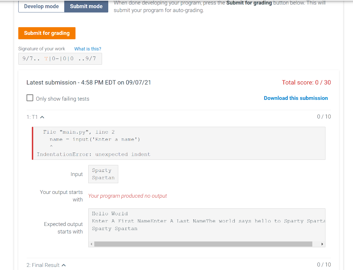Click 'Hello World' in expected output

[x=110, y=214]
